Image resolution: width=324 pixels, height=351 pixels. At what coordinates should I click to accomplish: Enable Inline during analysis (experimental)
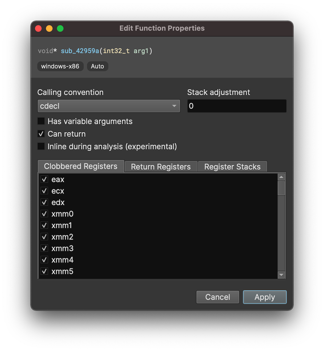(41, 146)
